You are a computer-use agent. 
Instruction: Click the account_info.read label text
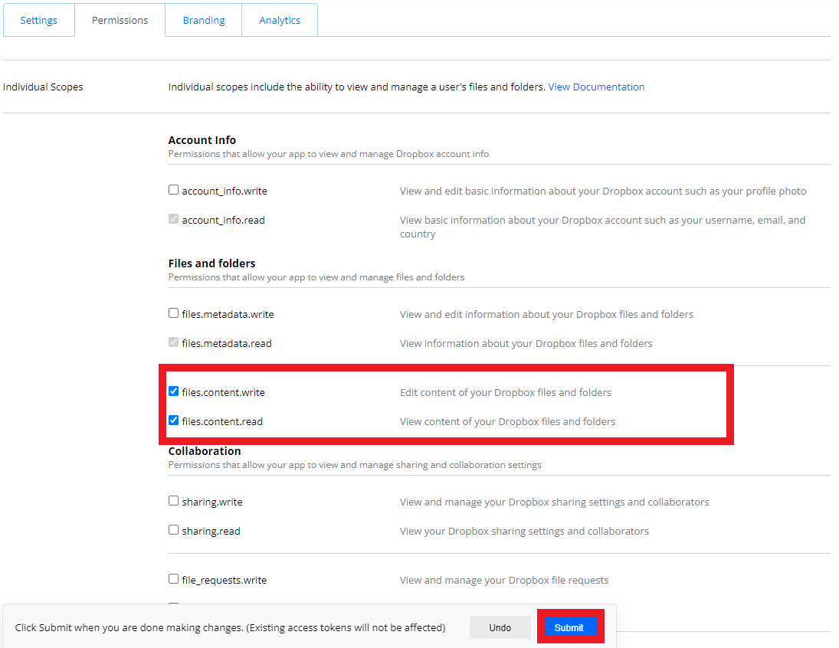tap(223, 220)
